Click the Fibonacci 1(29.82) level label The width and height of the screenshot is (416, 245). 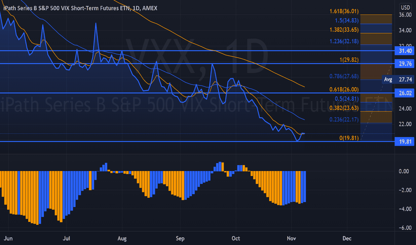[x=349, y=60]
